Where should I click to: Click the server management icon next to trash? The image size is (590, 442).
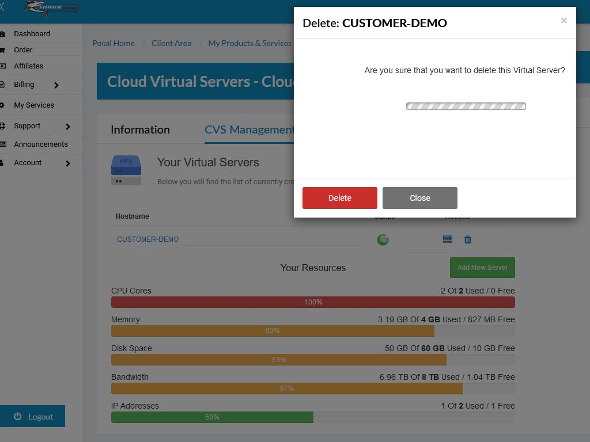(447, 239)
